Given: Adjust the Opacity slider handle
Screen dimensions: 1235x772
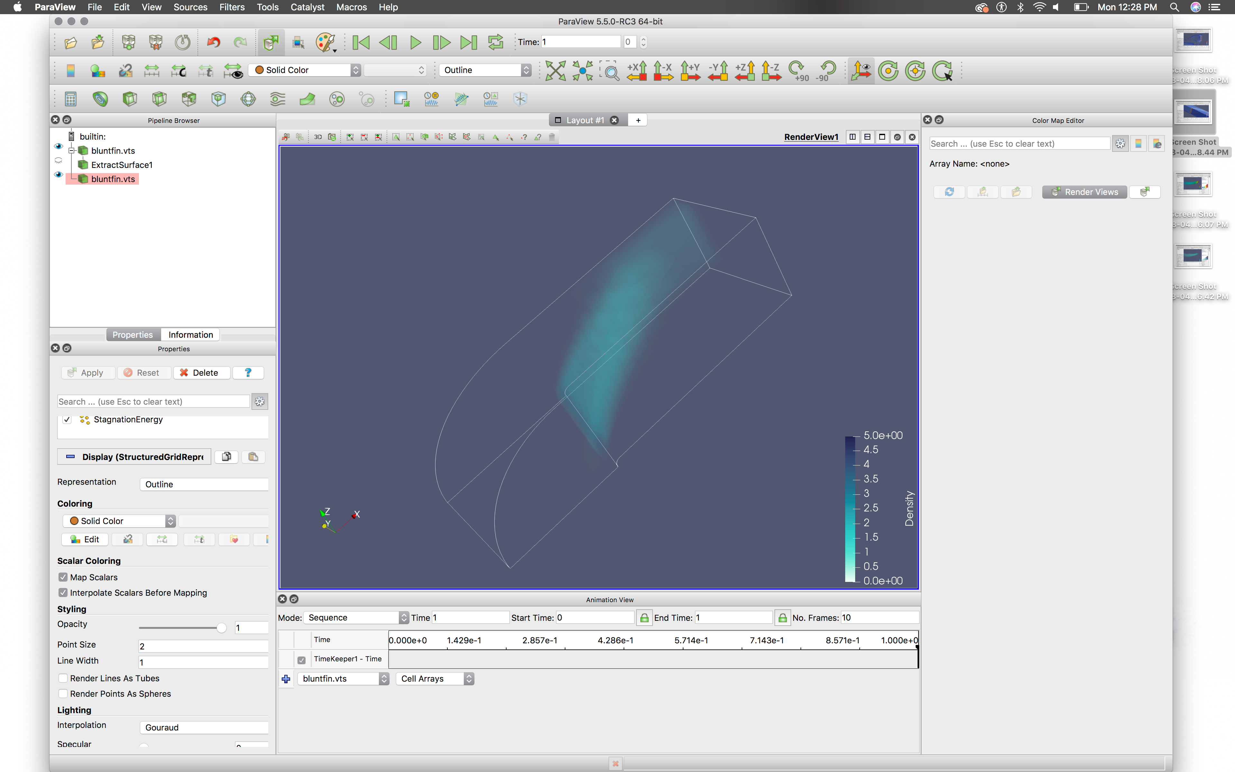Looking at the screenshot, I should pyautogui.click(x=221, y=628).
